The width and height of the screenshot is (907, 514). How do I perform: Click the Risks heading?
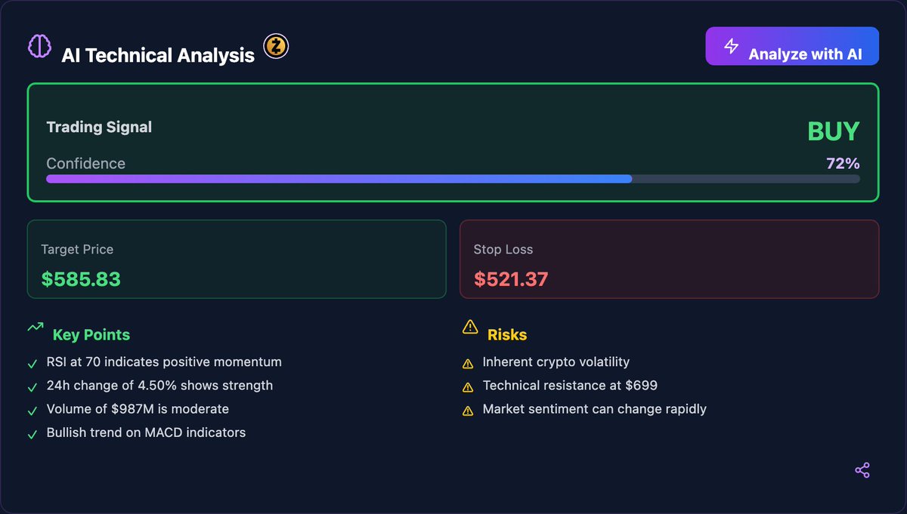click(507, 335)
